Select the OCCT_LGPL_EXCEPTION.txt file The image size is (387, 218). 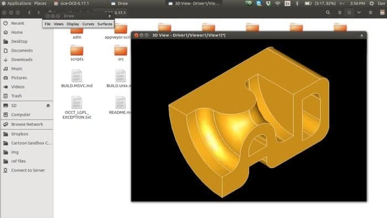pos(77,108)
